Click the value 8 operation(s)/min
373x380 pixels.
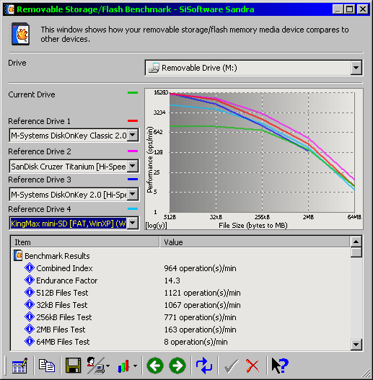196,342
